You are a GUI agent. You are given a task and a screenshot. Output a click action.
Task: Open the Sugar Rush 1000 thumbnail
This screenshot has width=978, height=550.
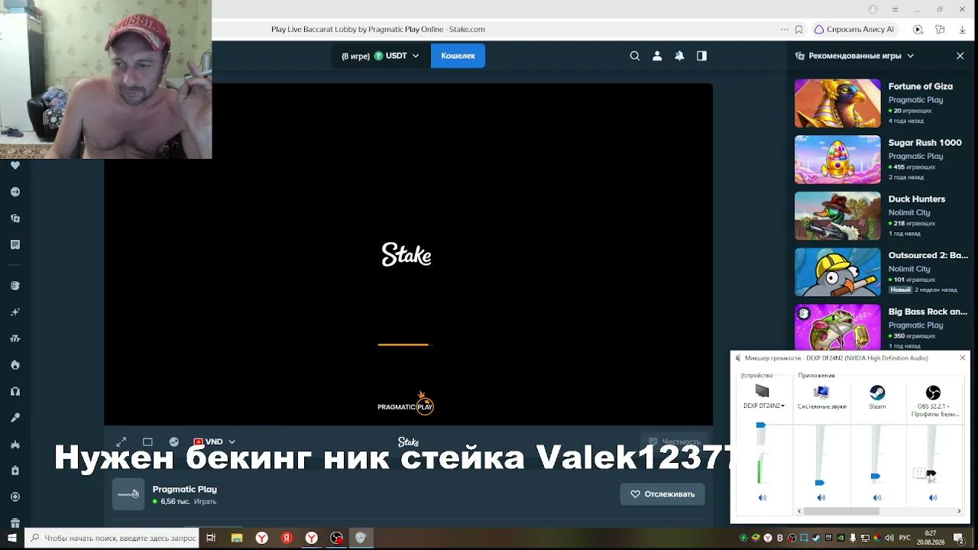[x=837, y=160]
